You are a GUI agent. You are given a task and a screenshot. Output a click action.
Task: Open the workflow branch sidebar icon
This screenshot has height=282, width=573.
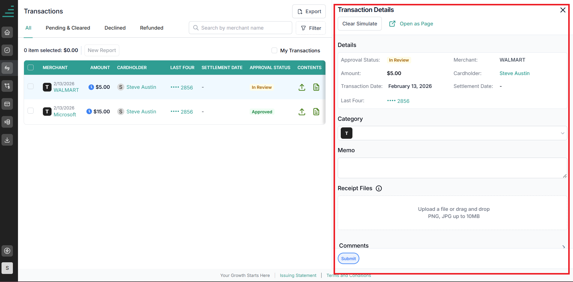pyautogui.click(x=7, y=86)
